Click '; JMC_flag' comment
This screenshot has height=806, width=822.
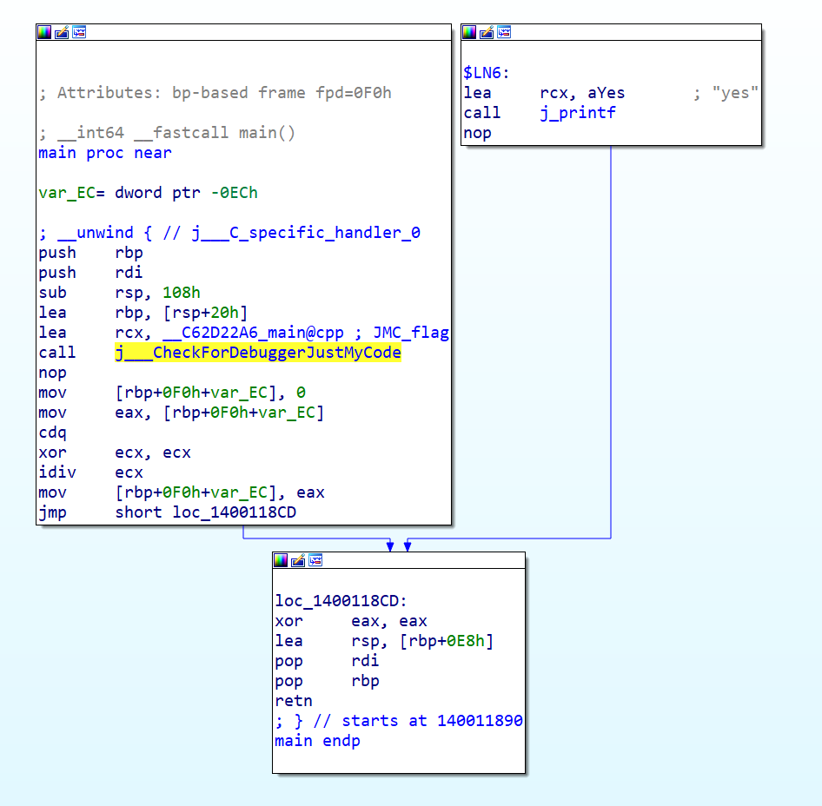click(x=401, y=333)
